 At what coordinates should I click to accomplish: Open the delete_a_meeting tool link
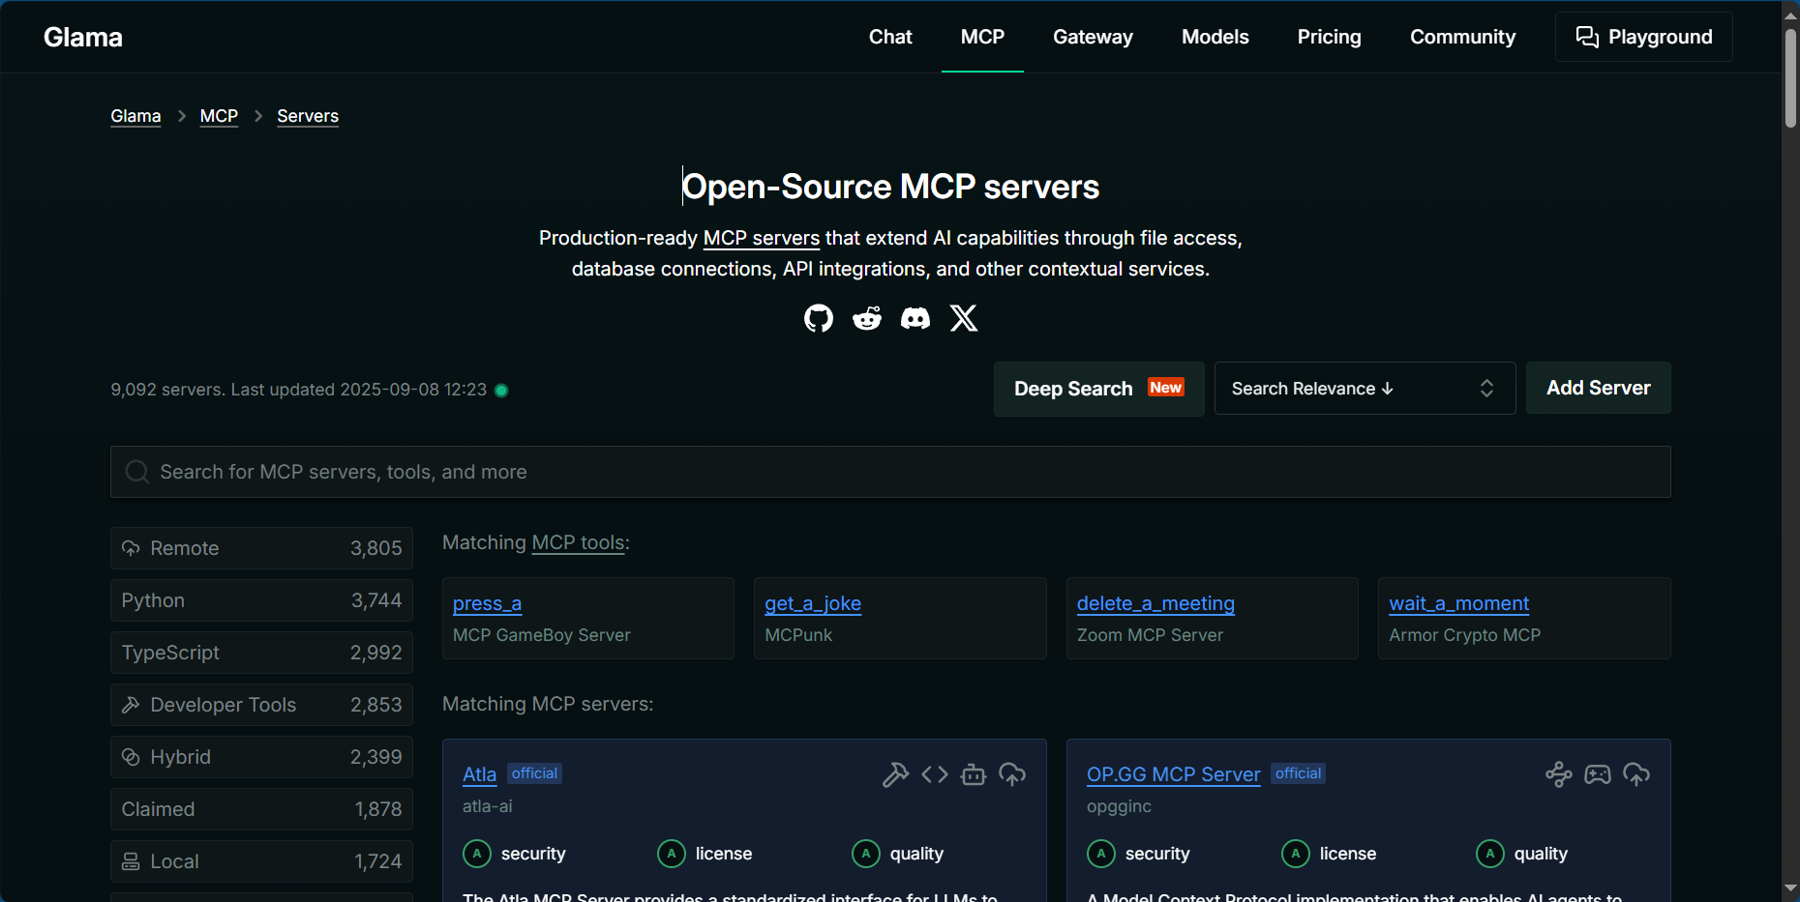[1155, 603]
